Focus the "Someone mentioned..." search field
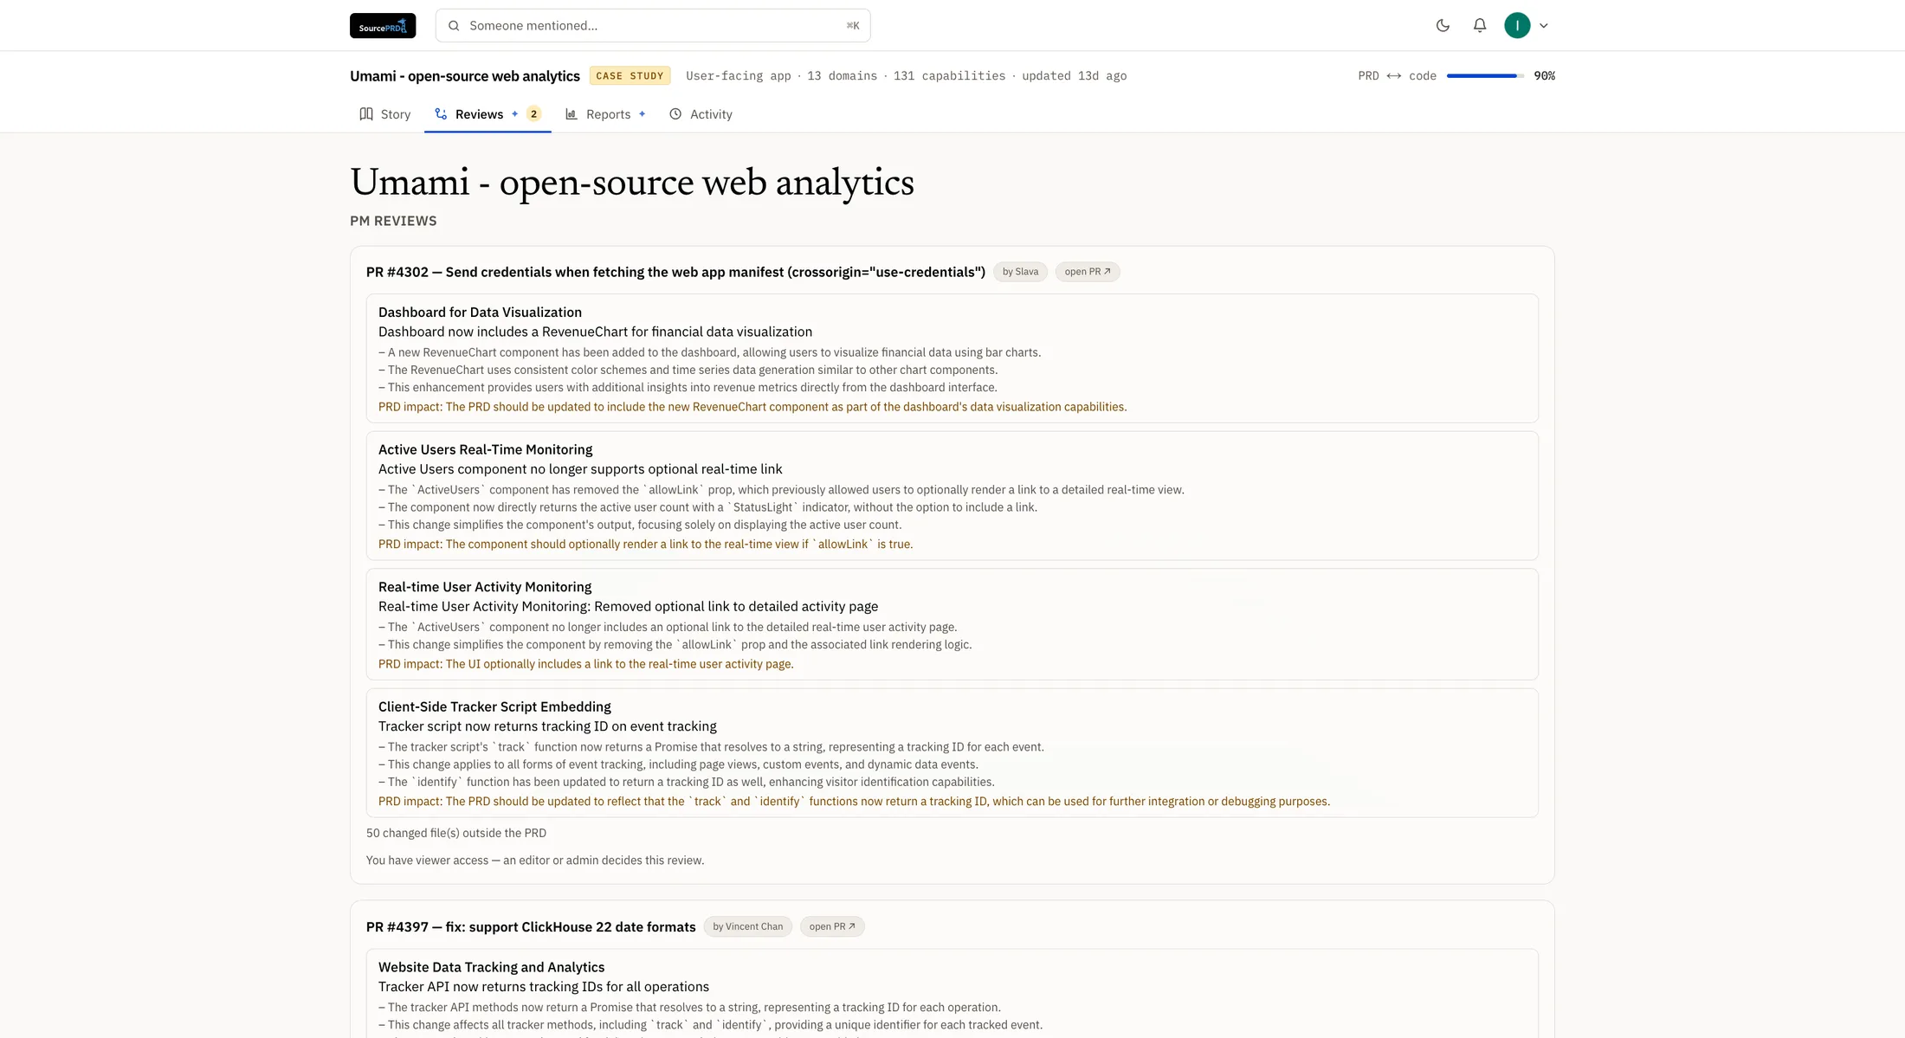This screenshot has width=1905, height=1038. click(x=653, y=26)
